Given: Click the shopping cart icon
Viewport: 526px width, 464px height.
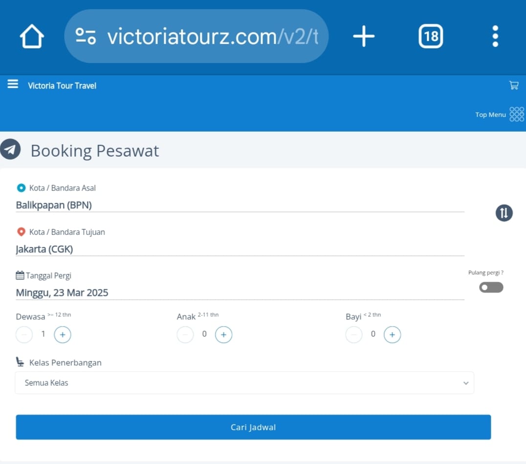Looking at the screenshot, I should pos(514,85).
